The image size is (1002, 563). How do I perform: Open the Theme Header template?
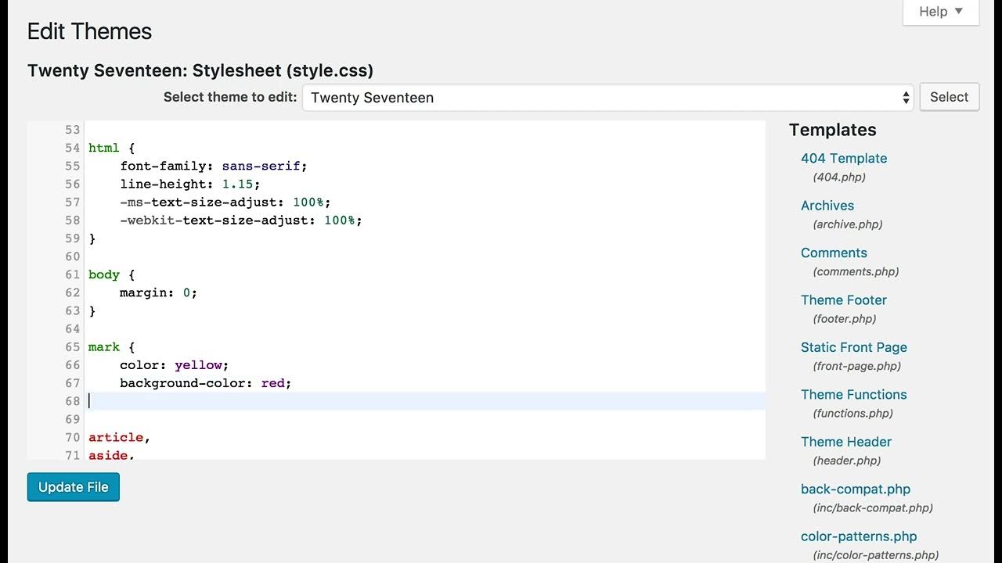tap(845, 442)
